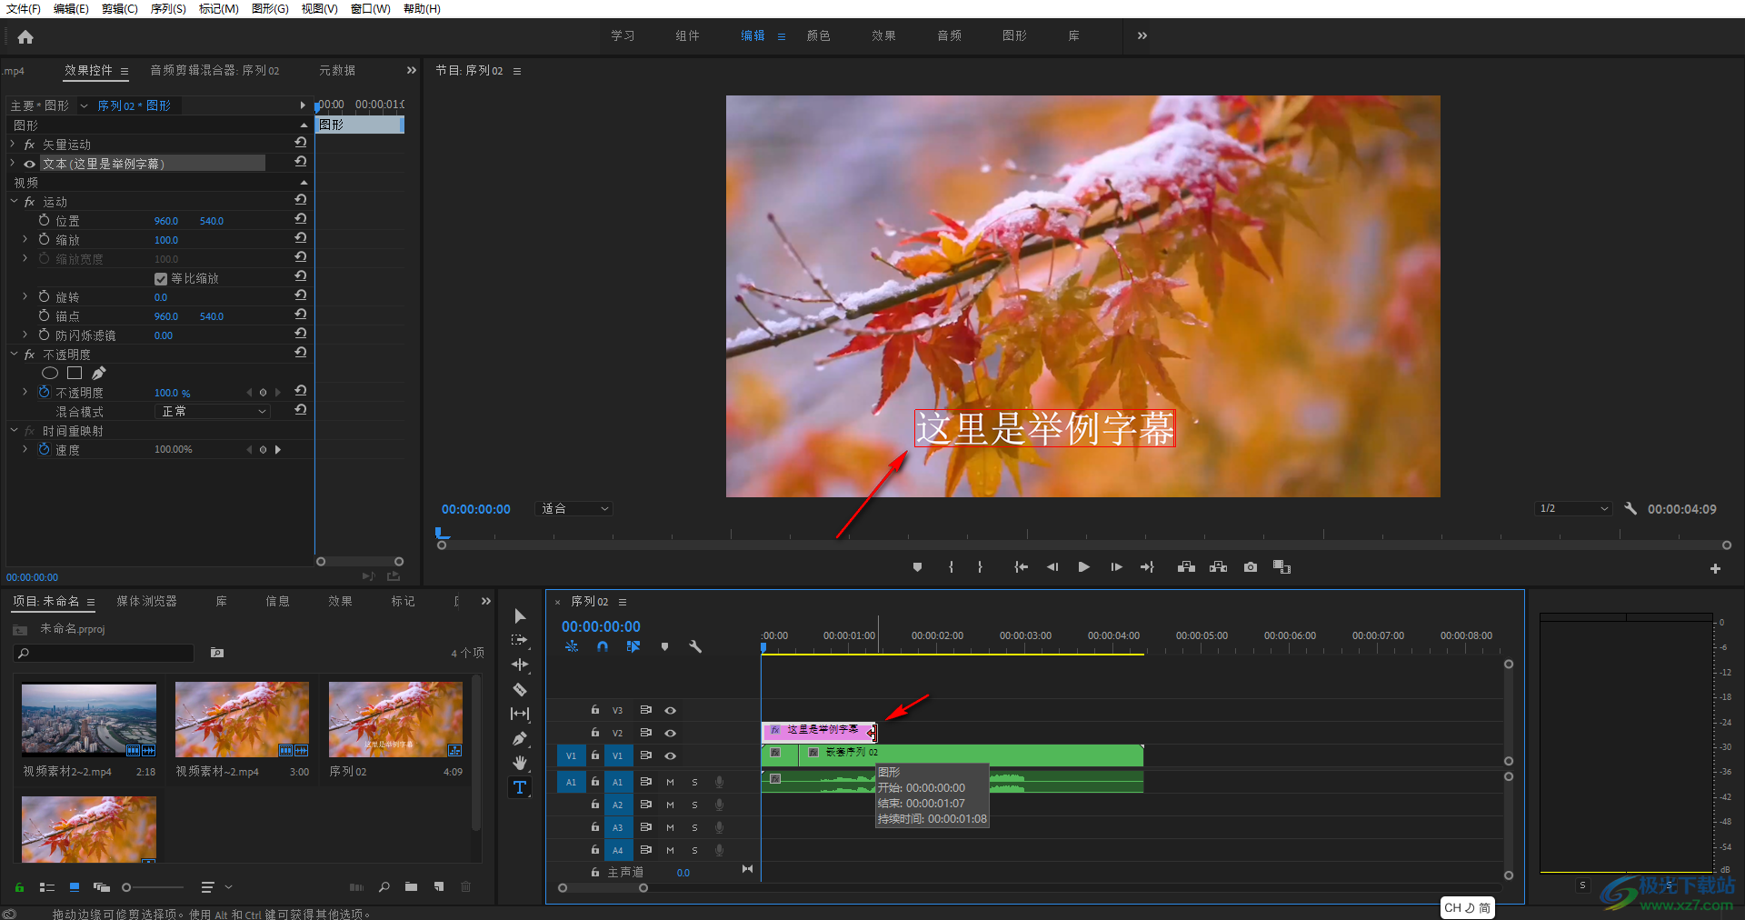Create ellipse opacity mask
Screen dimensions: 1745x920
coord(50,373)
